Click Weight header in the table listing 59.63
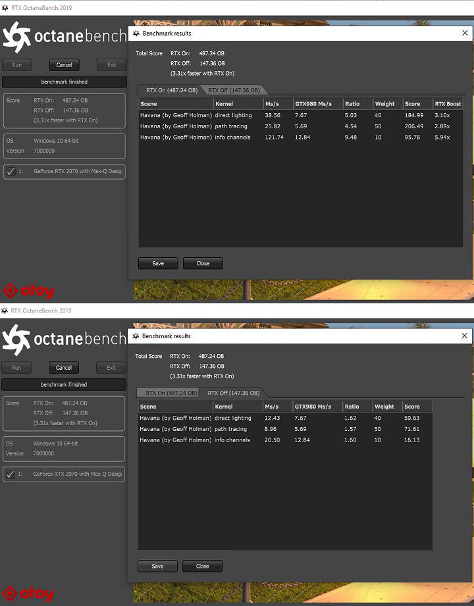 tap(387, 406)
